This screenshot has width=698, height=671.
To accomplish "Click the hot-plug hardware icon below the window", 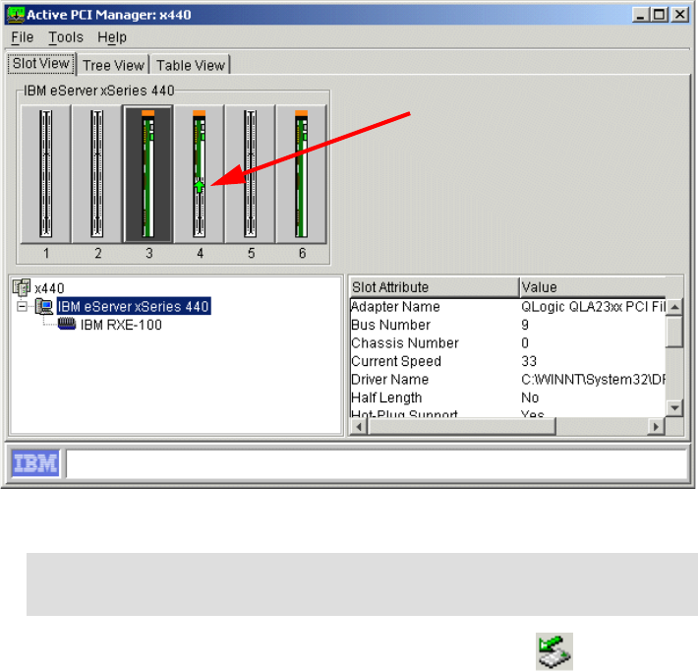I will coord(554,651).
